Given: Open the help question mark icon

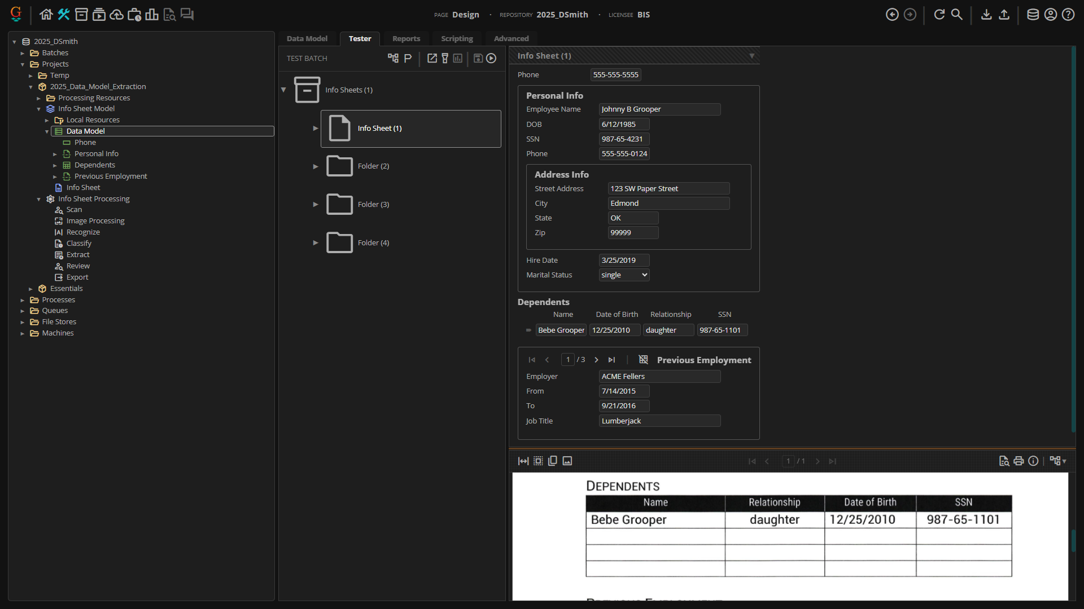Looking at the screenshot, I should (1068, 15).
